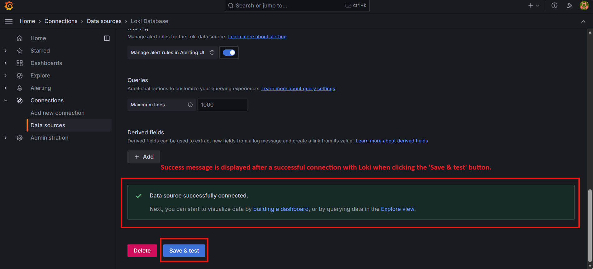This screenshot has height=269, width=593.
Task: Open the building a dashboard link
Action: click(x=281, y=209)
